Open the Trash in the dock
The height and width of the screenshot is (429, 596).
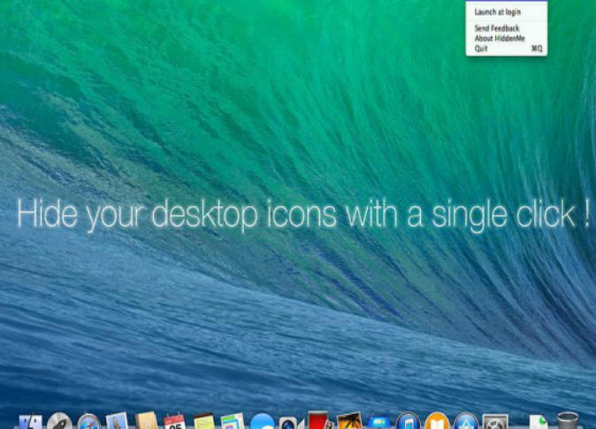pyautogui.click(x=568, y=421)
